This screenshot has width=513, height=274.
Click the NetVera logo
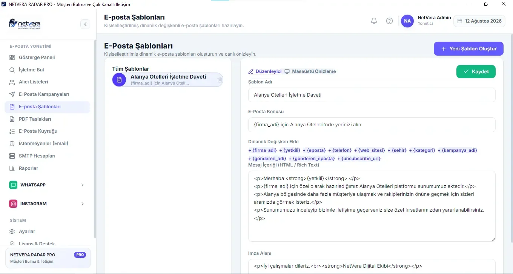pyautogui.click(x=25, y=23)
